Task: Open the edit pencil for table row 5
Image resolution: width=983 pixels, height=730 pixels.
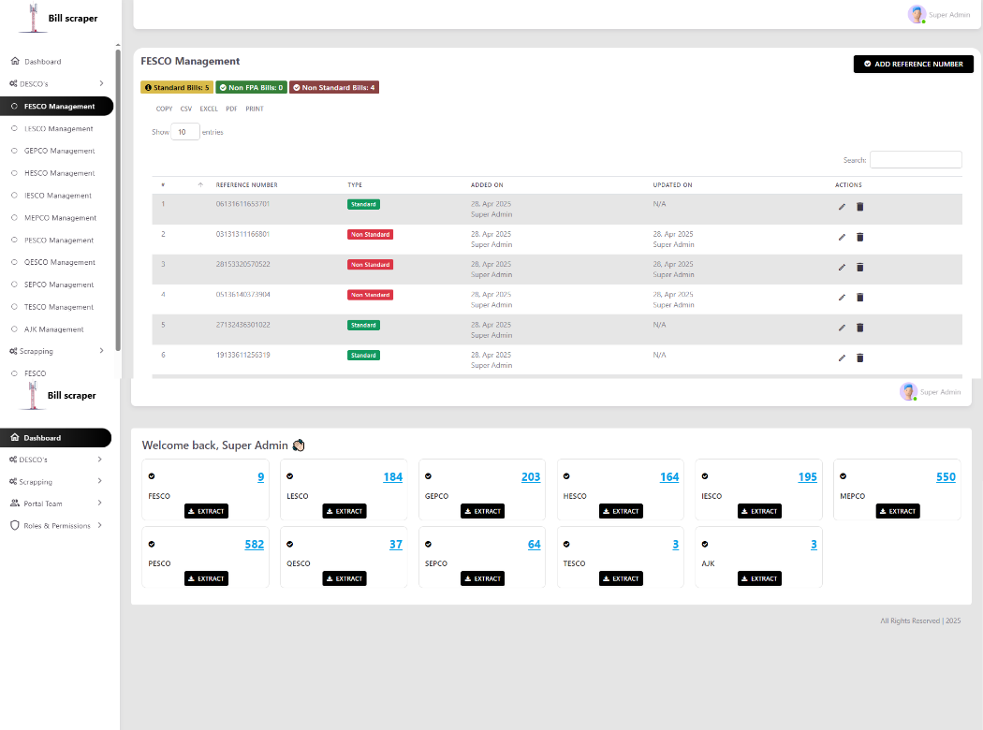Action: click(x=842, y=328)
